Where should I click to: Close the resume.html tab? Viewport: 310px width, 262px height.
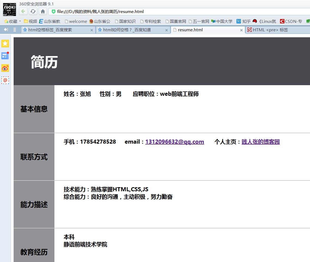241,30
